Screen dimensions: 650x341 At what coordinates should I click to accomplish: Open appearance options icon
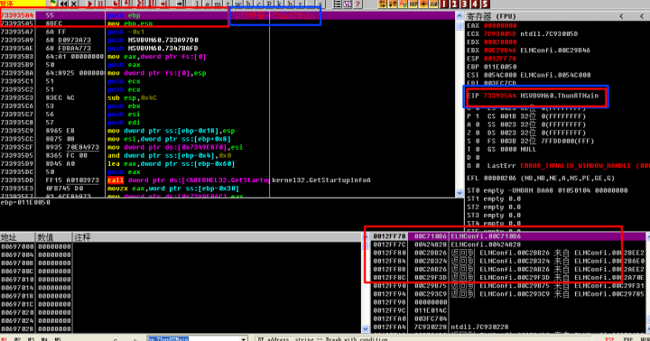[x=347, y=5]
